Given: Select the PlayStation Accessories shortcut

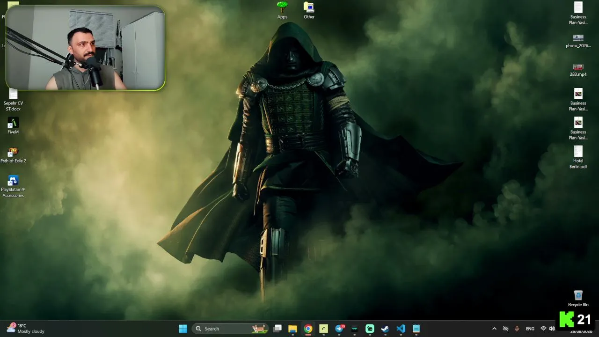Looking at the screenshot, I should coord(13,186).
